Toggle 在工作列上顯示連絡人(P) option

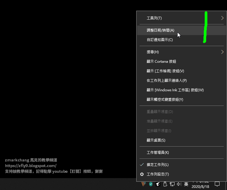click(181, 81)
